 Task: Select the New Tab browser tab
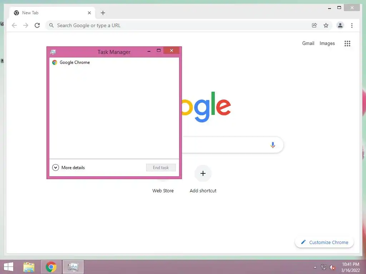click(x=52, y=13)
